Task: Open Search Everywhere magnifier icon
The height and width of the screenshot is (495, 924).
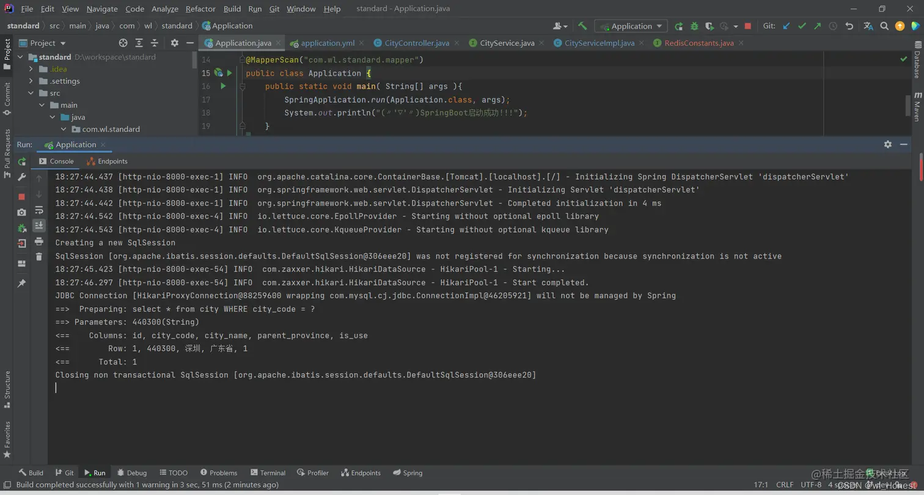Action: pos(884,26)
